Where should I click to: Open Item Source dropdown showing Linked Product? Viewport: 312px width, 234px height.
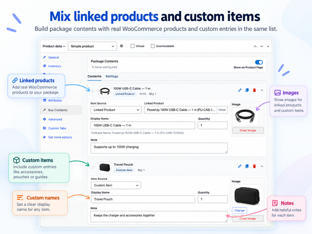coord(116,110)
